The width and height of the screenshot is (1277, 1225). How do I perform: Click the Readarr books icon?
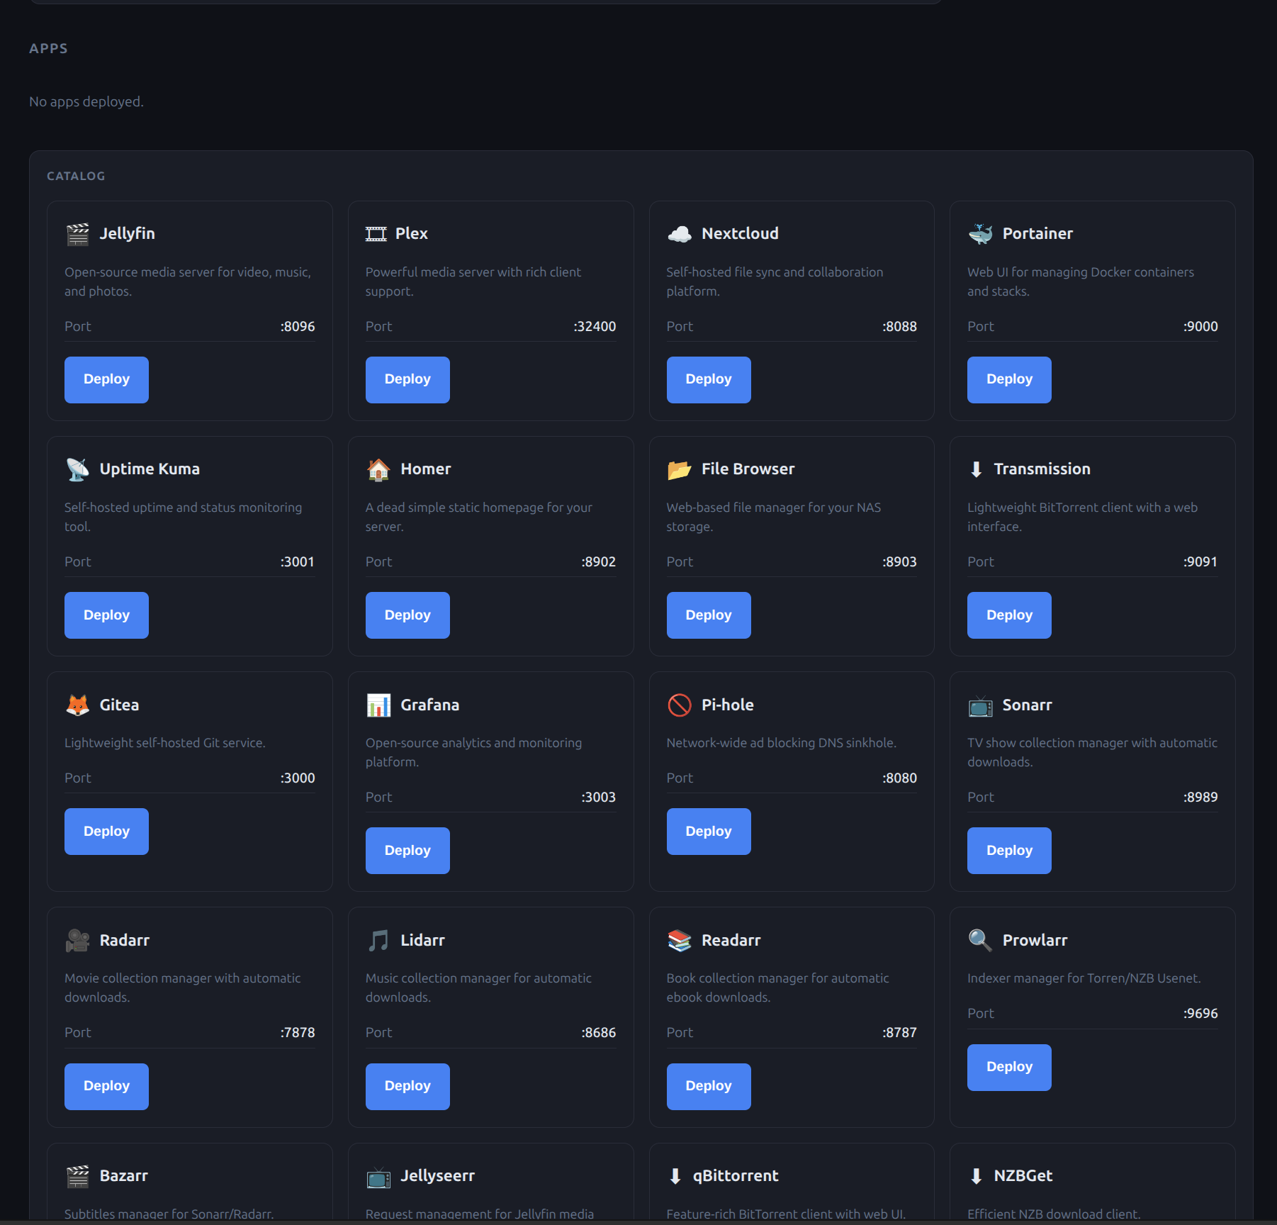(679, 940)
